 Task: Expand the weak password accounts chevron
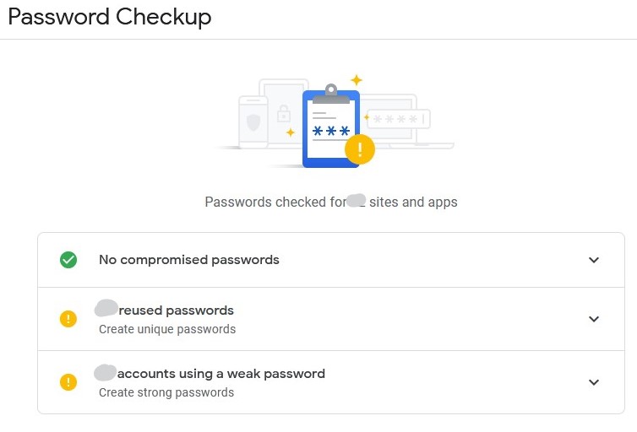click(594, 382)
